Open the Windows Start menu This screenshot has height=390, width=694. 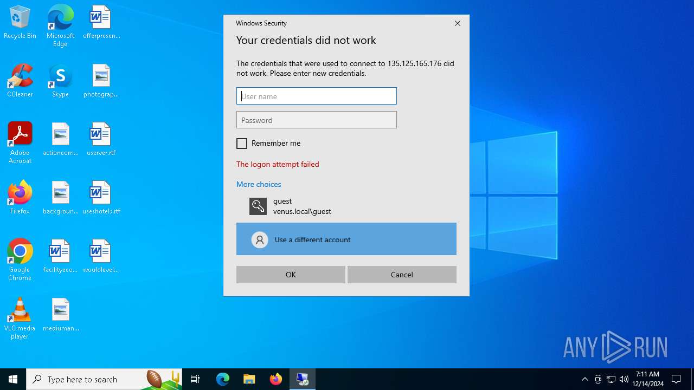[13, 379]
